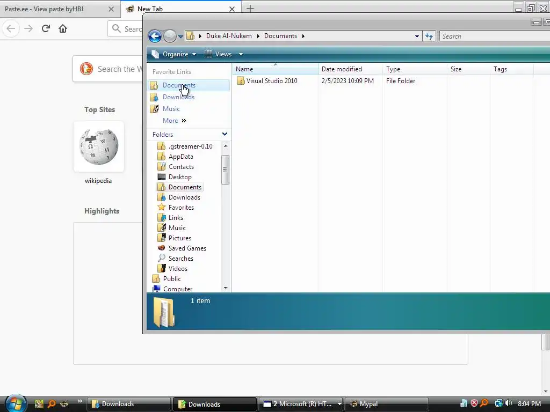Click the browser Forward arrow

pos(28,28)
